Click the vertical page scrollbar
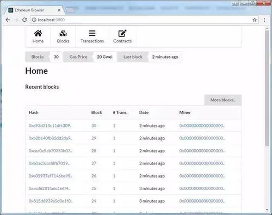 pyautogui.click(x=267, y=88)
